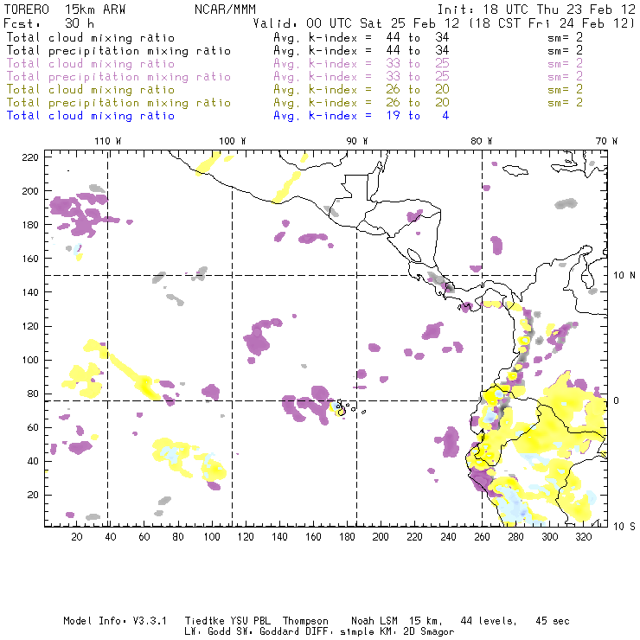This screenshot has width=640, height=640.
Task: Click '300' on the horizontal axis
Action: click(550, 537)
